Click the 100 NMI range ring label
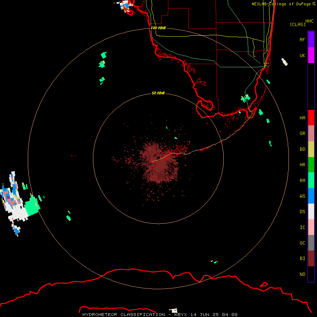Screen dimensions: 317x317 [x=158, y=28]
